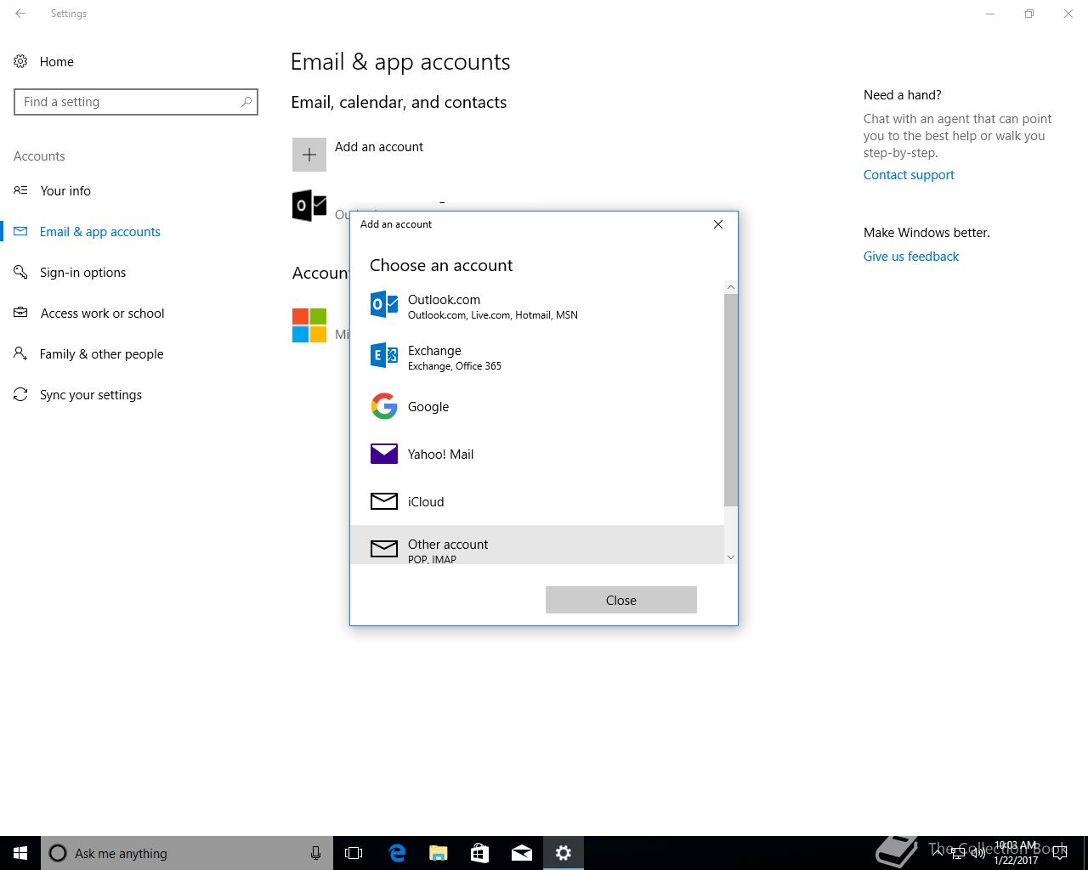Click the Cortana microphone icon
This screenshot has height=870, width=1088.
coord(315,853)
